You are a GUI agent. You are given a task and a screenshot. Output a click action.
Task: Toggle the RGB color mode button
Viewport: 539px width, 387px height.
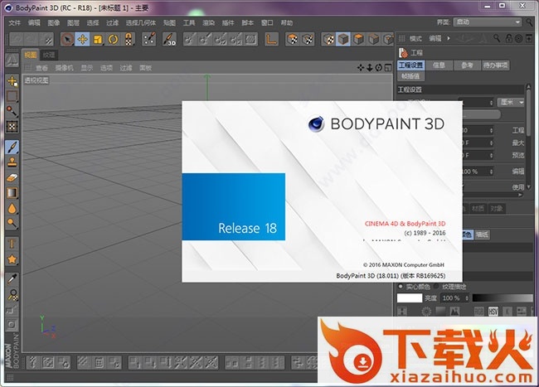(478, 312)
